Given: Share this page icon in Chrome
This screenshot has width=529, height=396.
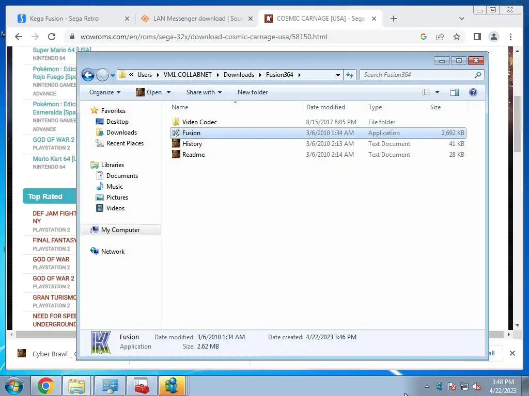Looking at the screenshot, I should [440, 37].
